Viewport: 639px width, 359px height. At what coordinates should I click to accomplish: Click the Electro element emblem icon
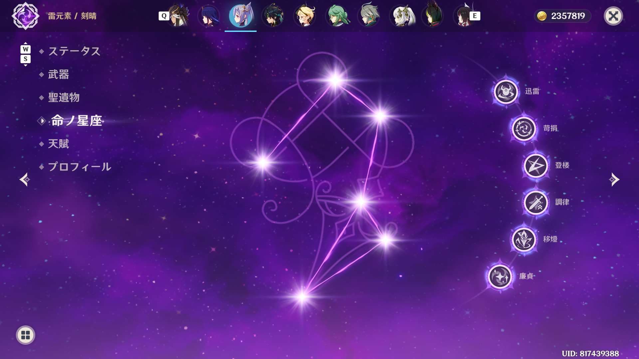point(26,16)
